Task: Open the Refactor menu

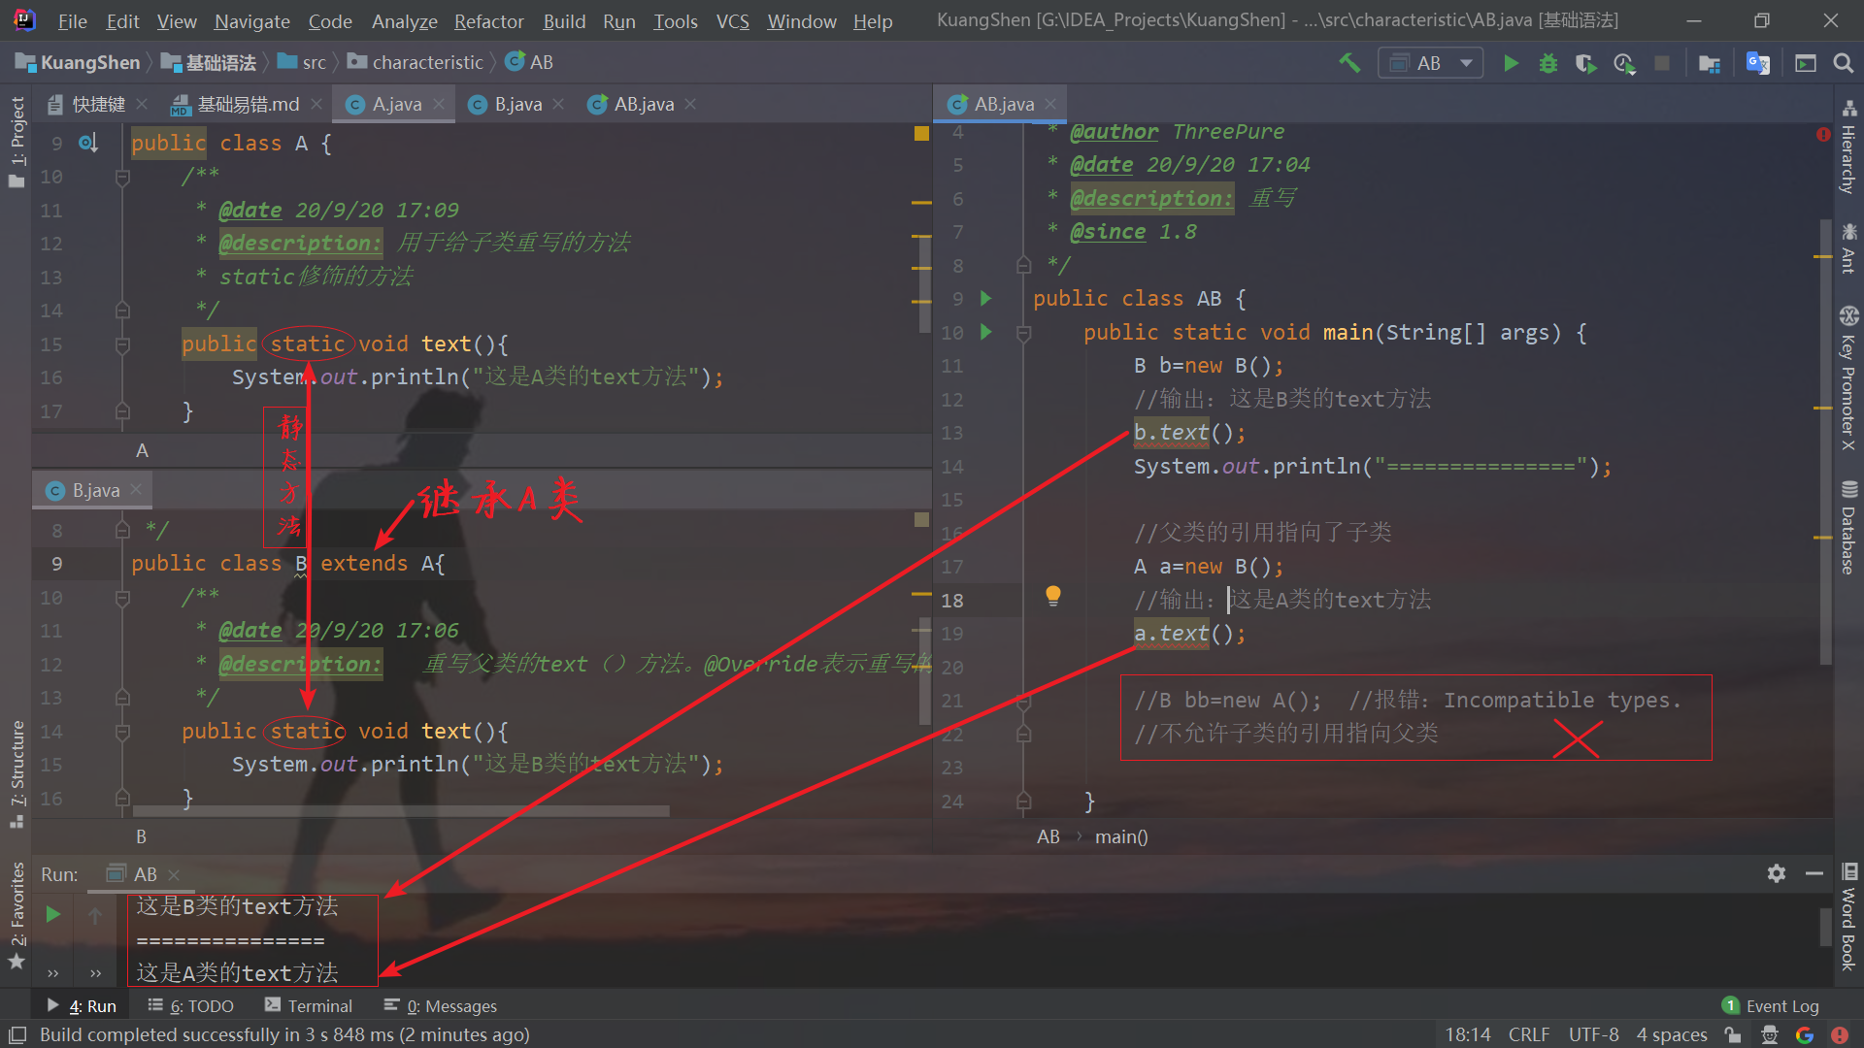Action: click(488, 21)
